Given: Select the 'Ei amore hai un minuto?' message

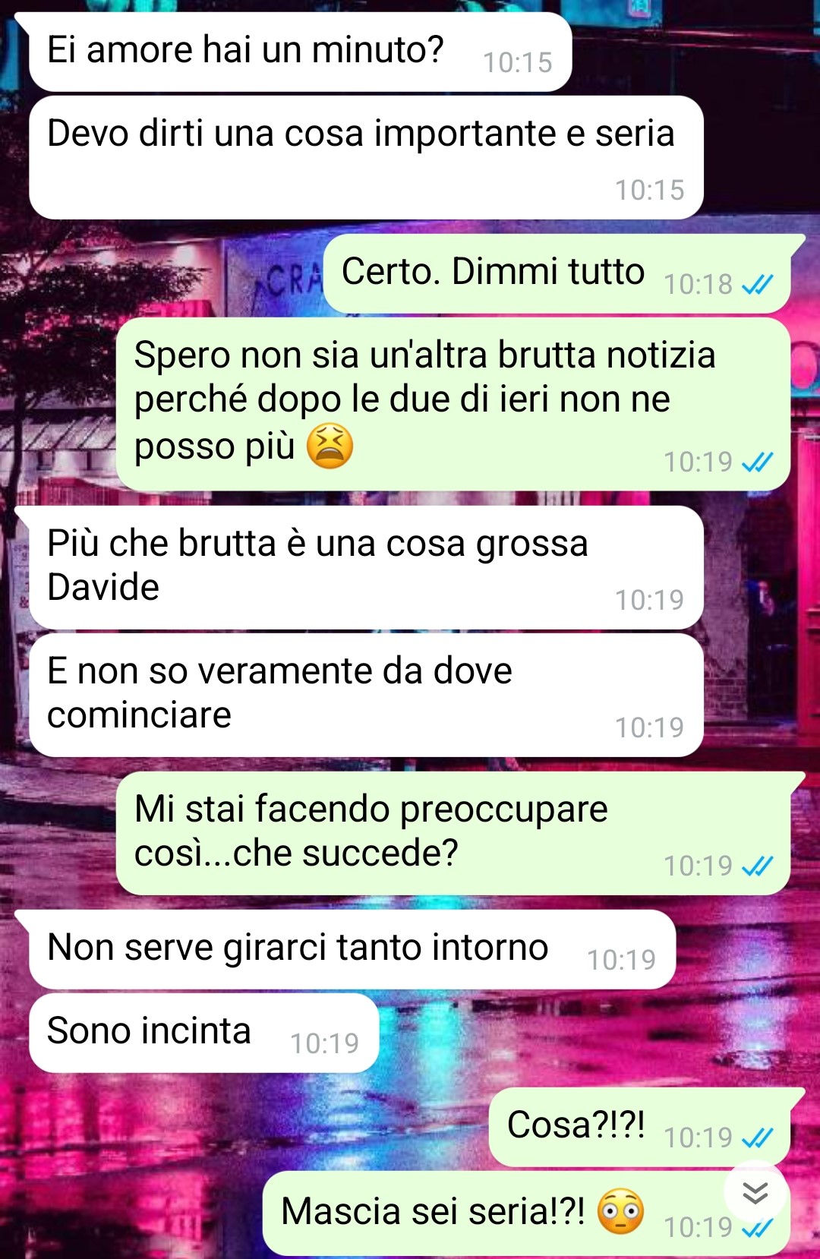Looking at the screenshot, I should (300, 52).
